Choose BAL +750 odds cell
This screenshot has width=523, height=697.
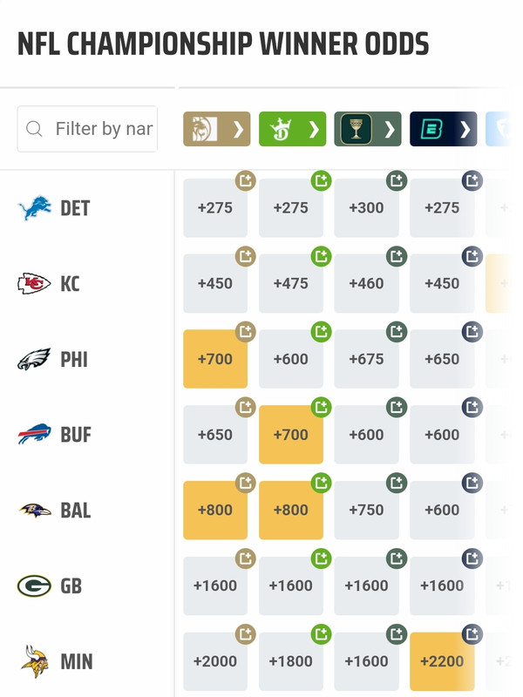(x=366, y=510)
